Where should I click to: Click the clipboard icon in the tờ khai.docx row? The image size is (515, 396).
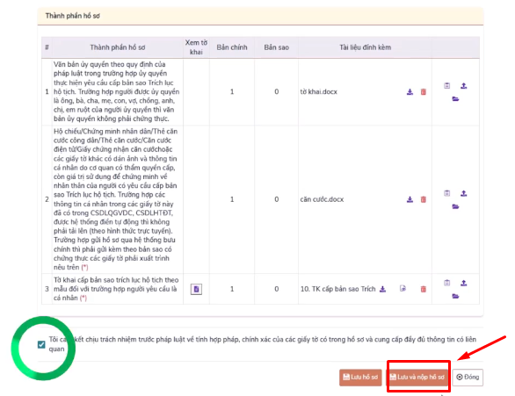click(447, 86)
